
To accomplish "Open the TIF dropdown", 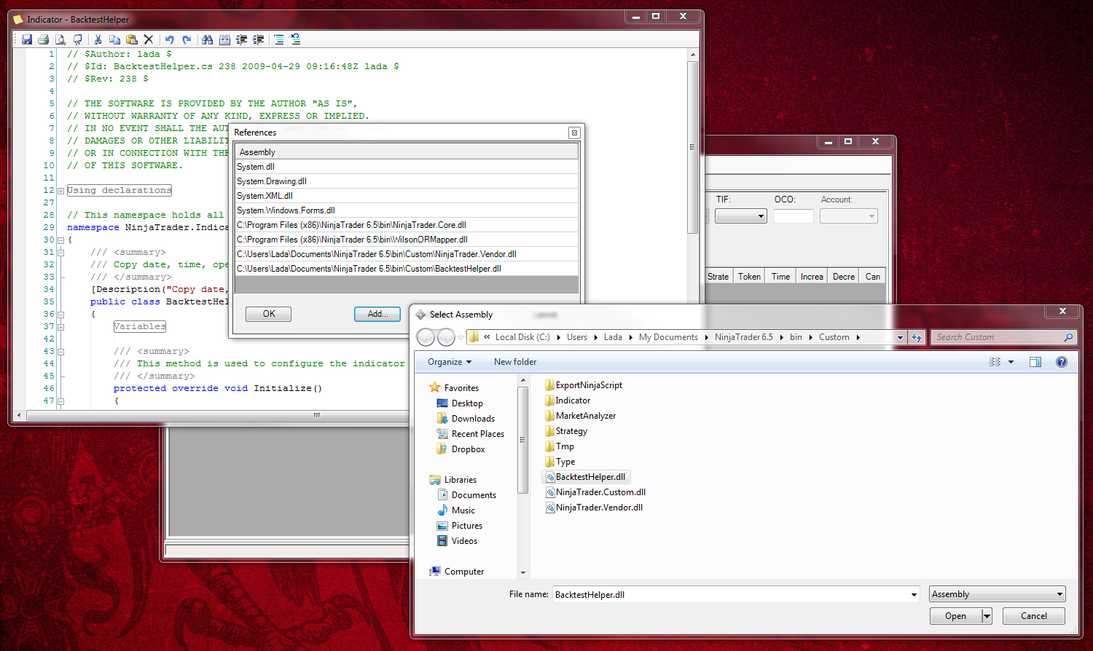I will (740, 216).
